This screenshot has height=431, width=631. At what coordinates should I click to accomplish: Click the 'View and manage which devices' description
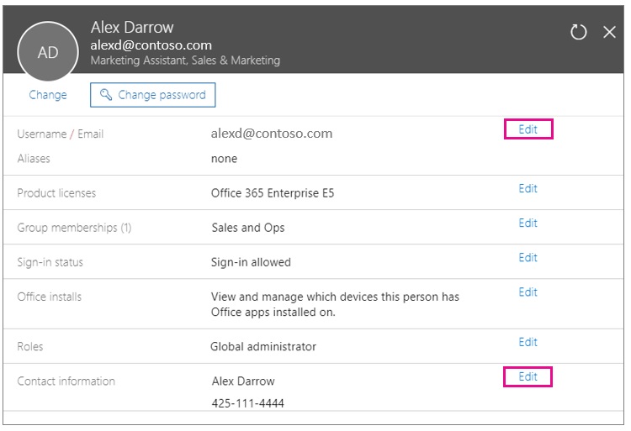tap(335, 304)
